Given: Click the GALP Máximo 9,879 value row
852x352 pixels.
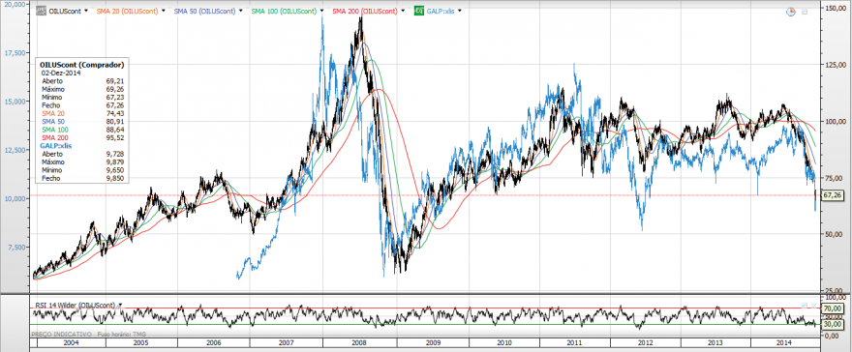Looking at the screenshot, I should point(83,161).
